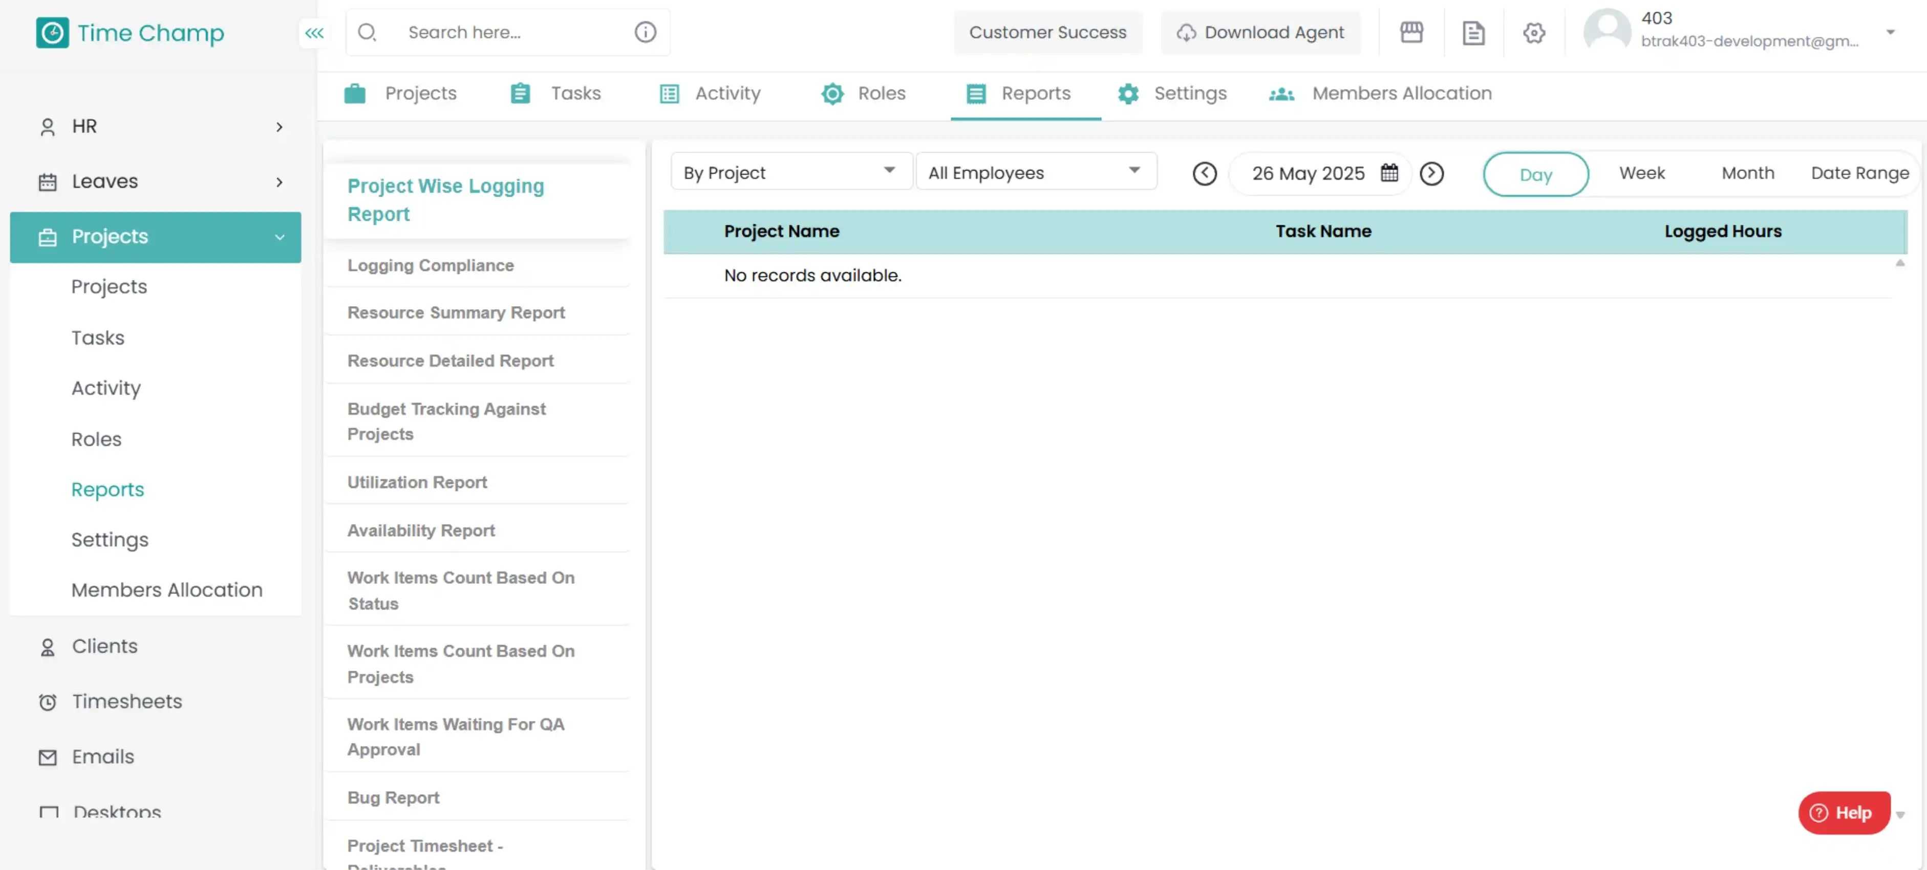
Task: Open the notes document icon near profile
Action: 1472,32
